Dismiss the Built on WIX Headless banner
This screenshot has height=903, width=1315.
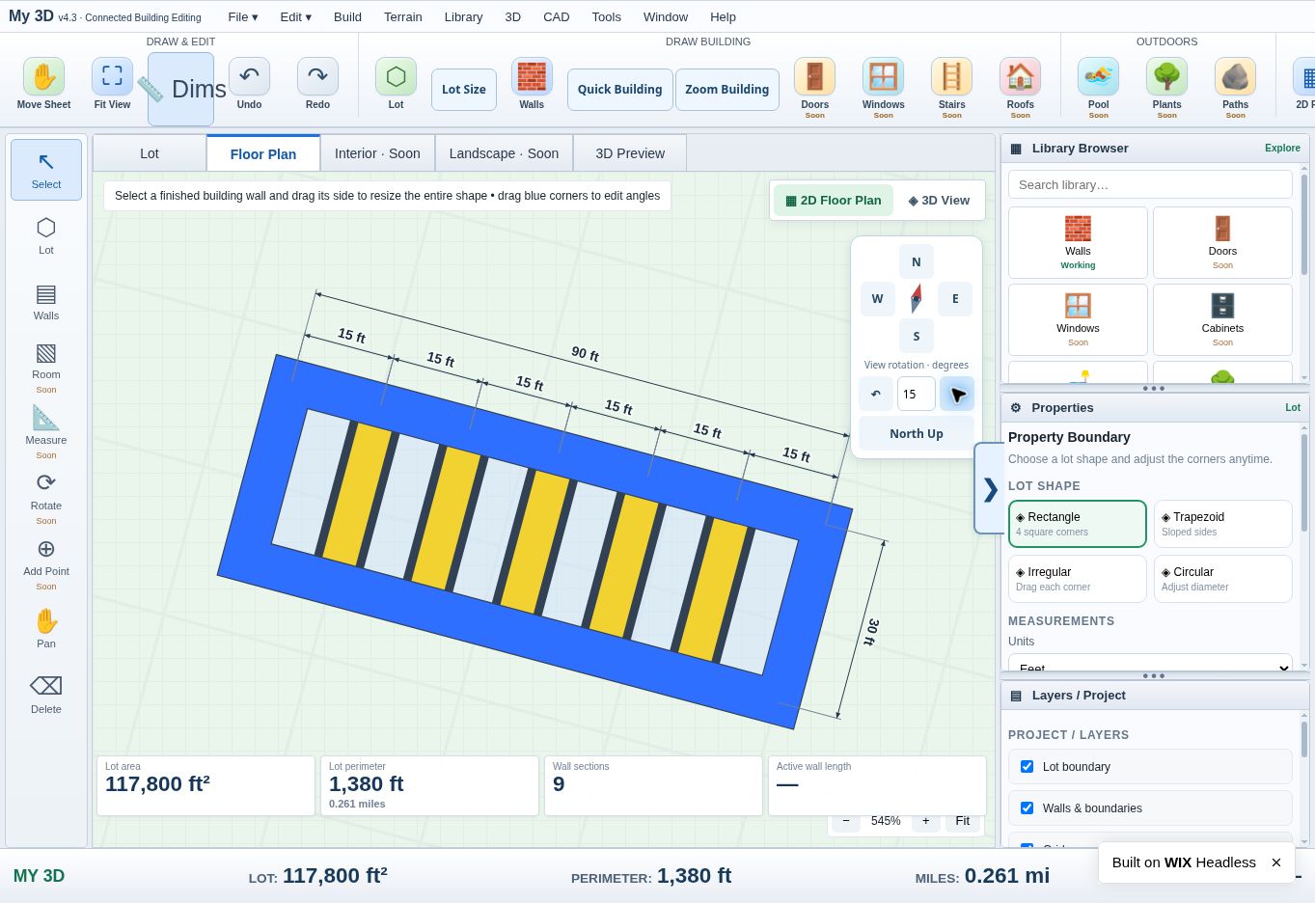(x=1276, y=862)
